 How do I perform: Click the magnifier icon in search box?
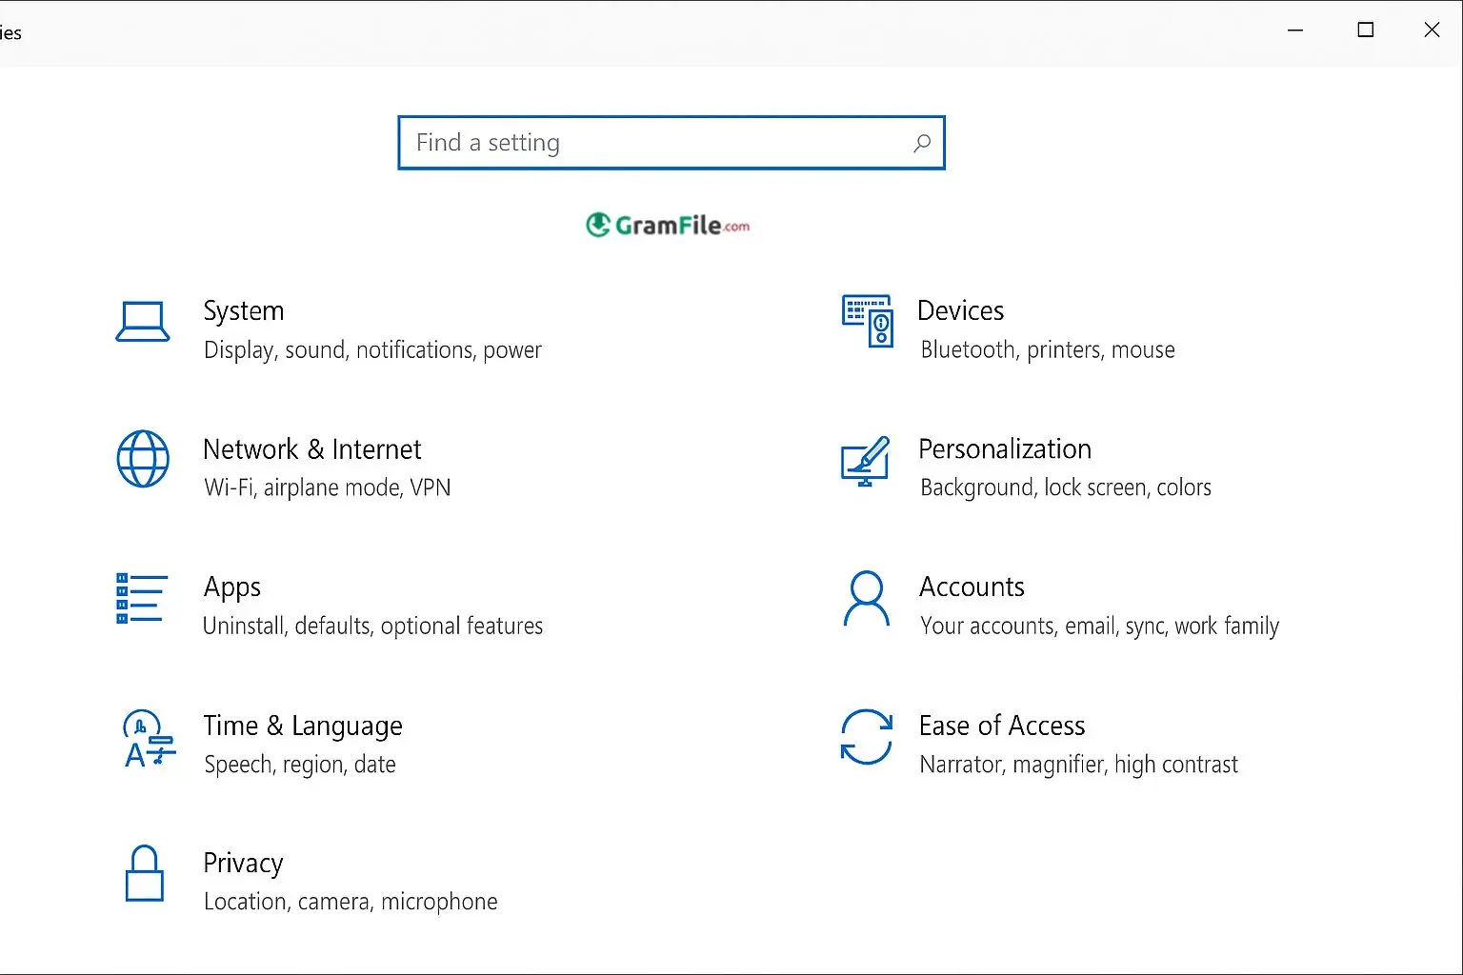click(921, 144)
